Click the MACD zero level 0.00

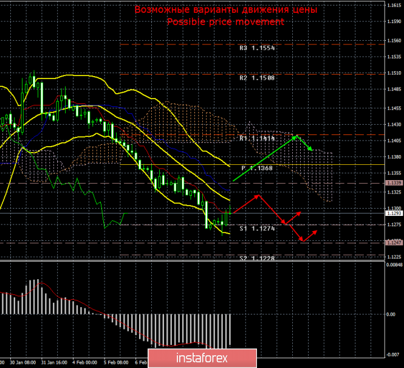pos(391,314)
